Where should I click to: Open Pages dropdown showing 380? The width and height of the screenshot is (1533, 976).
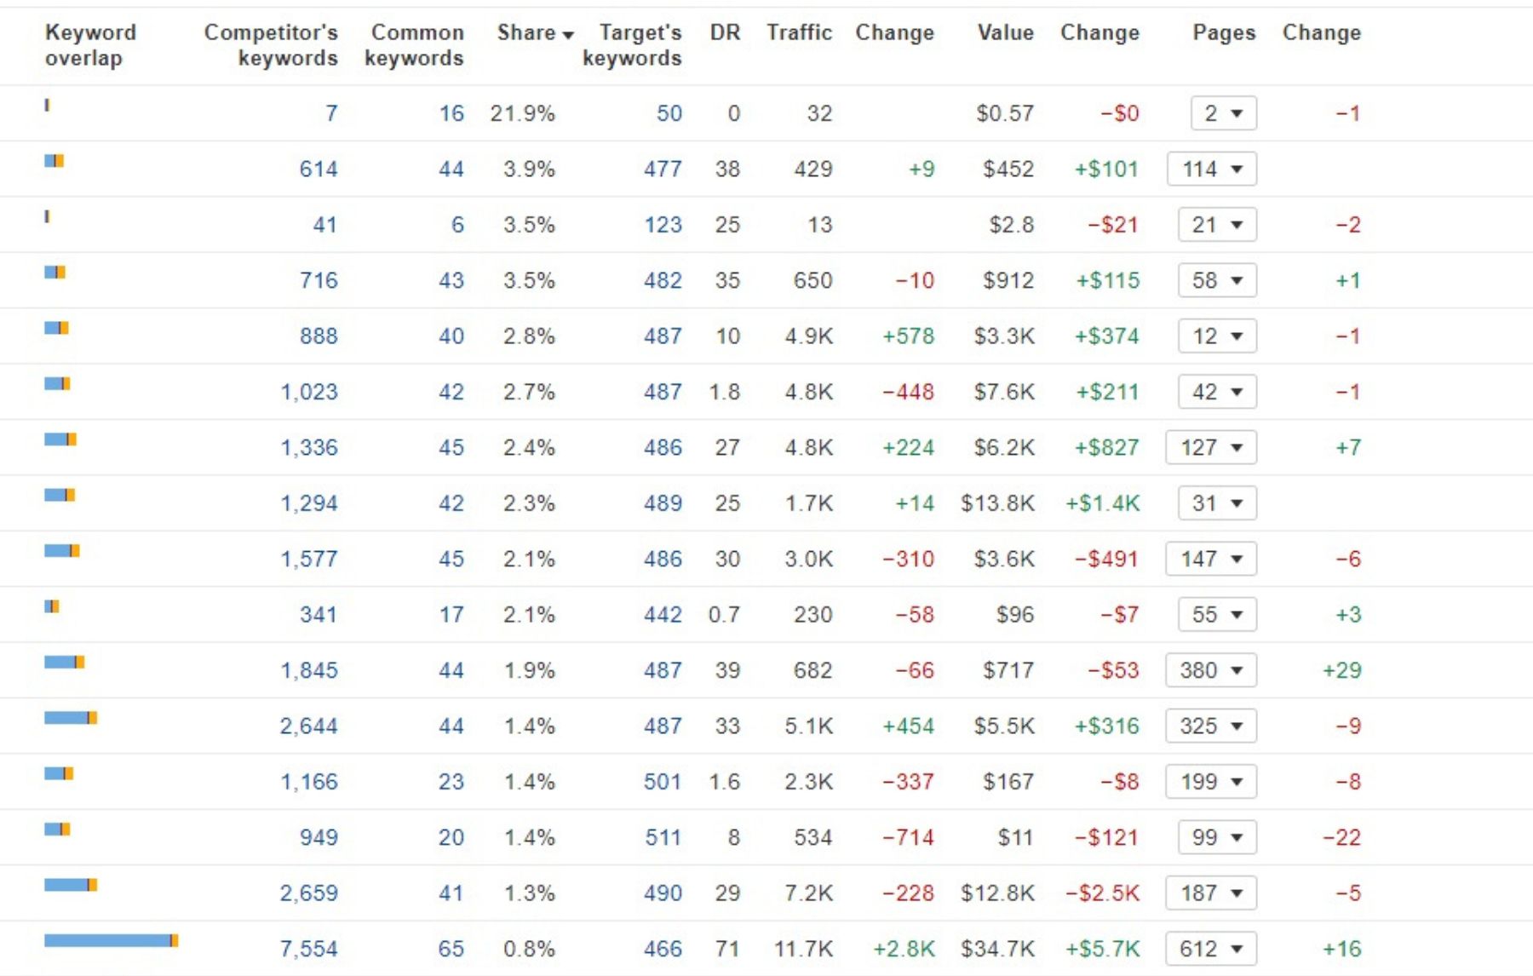pos(1211,670)
